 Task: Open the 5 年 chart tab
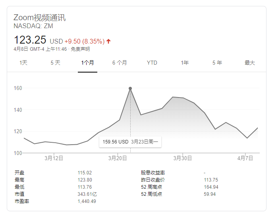(217, 63)
